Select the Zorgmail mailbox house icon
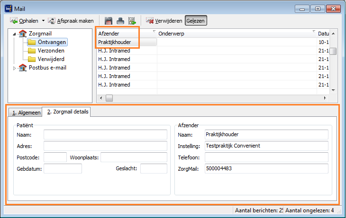Screen dimensions: 346x218 click(22, 34)
